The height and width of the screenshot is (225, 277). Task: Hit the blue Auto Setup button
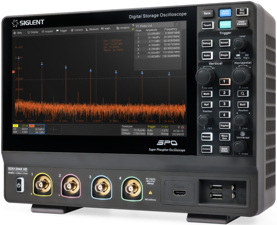pyautogui.click(x=225, y=12)
